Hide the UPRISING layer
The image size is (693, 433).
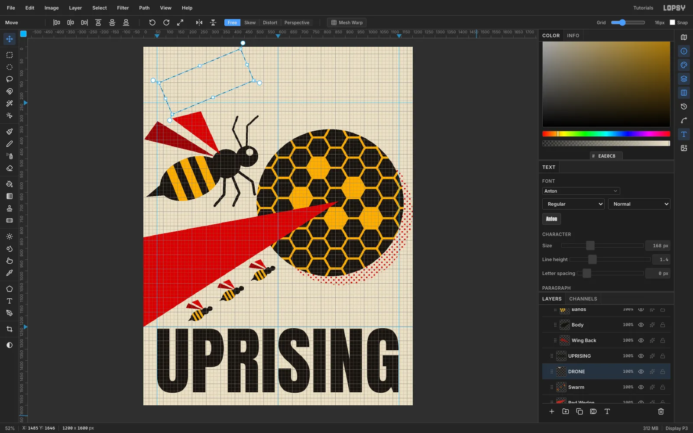641,356
